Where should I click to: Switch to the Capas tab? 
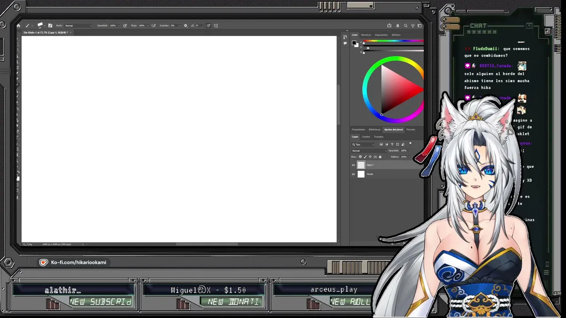click(355, 136)
